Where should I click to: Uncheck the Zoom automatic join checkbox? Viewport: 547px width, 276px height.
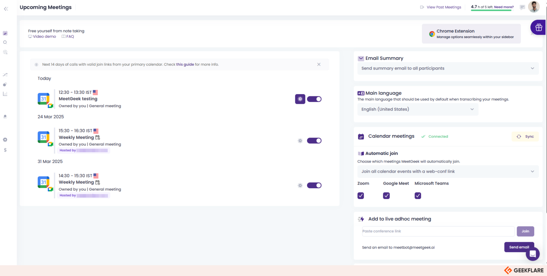360,195
